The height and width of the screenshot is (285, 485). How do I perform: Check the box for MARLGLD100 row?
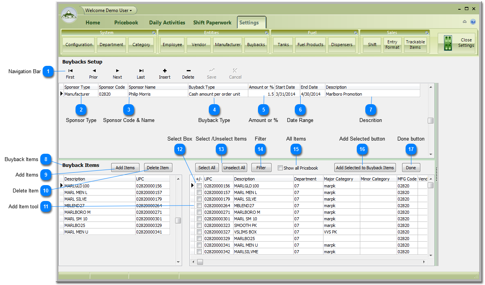point(199,186)
